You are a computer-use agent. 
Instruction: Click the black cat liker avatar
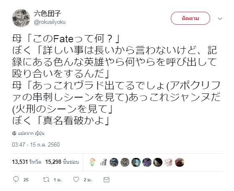(x=158, y=162)
